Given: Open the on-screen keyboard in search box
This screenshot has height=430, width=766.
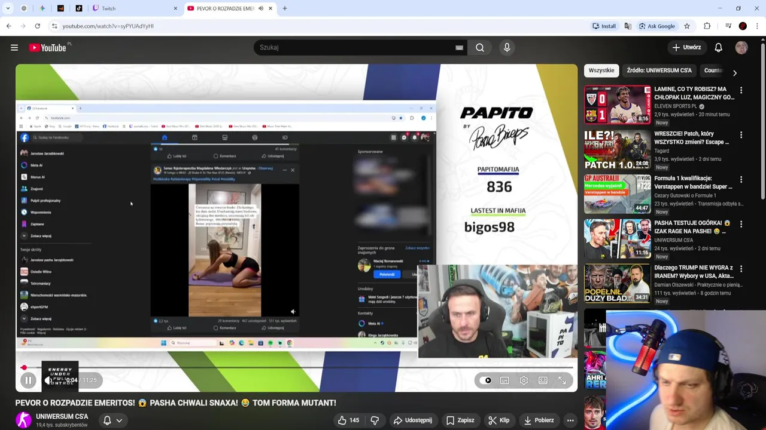Looking at the screenshot, I should pyautogui.click(x=459, y=48).
